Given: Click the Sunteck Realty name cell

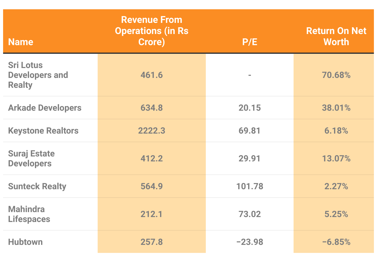Looking at the screenshot, I should click(x=37, y=186).
